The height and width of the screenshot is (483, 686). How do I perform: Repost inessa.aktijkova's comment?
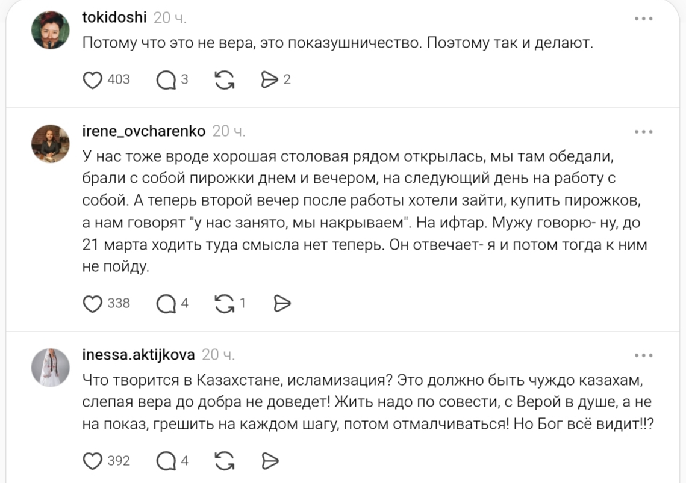224,461
